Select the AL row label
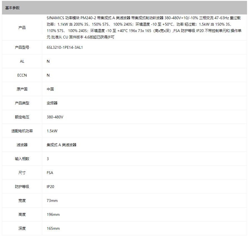This screenshot has width=249, height=237. pos(22,61)
